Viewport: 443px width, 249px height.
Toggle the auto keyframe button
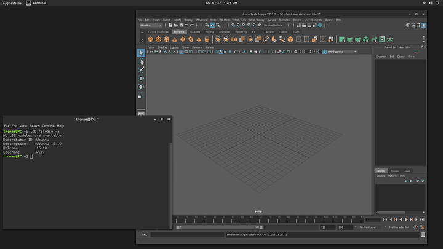(417, 227)
